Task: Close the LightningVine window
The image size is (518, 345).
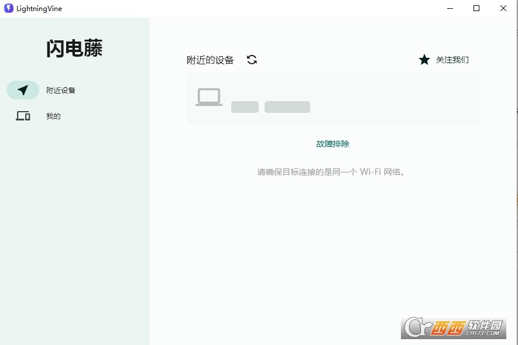Action: (x=503, y=8)
